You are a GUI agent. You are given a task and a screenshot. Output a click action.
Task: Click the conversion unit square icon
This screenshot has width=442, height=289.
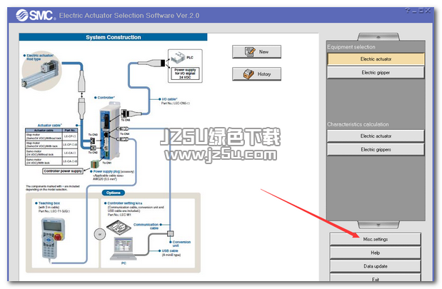[170, 233]
